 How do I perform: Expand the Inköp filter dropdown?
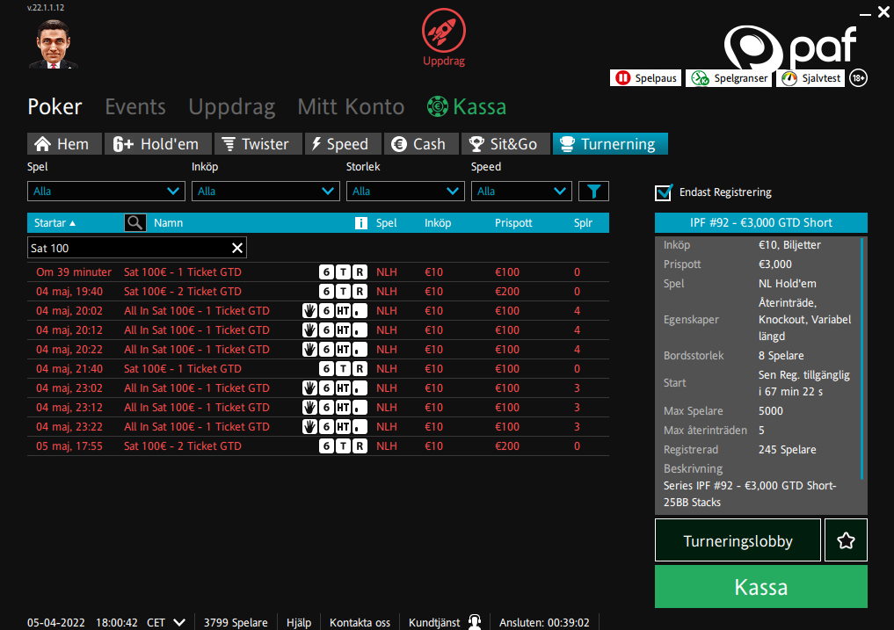pyautogui.click(x=265, y=191)
